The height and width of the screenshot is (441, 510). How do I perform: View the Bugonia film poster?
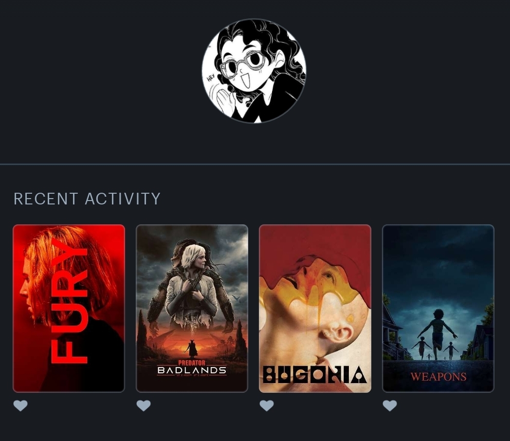click(x=315, y=308)
